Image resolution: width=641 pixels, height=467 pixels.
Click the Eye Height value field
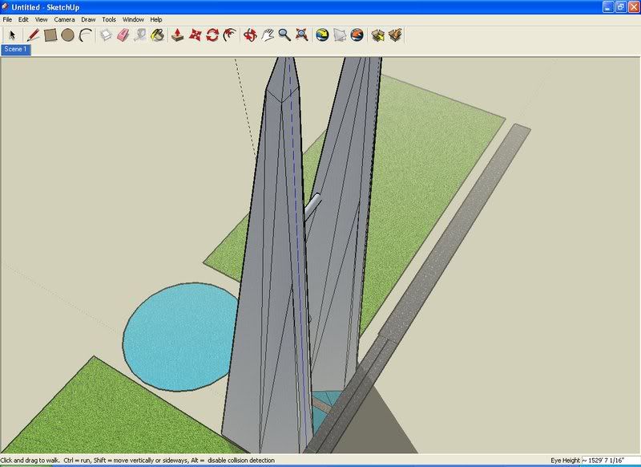click(x=611, y=461)
